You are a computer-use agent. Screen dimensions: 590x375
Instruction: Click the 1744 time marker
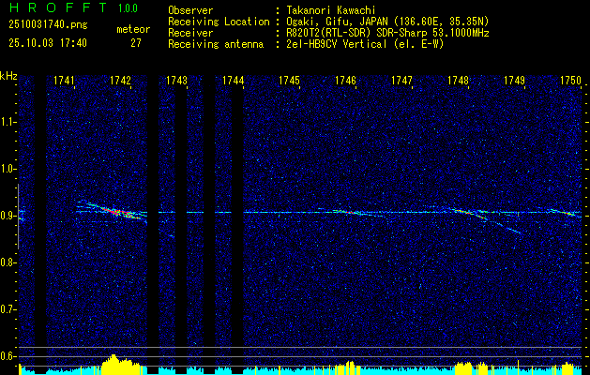(233, 80)
